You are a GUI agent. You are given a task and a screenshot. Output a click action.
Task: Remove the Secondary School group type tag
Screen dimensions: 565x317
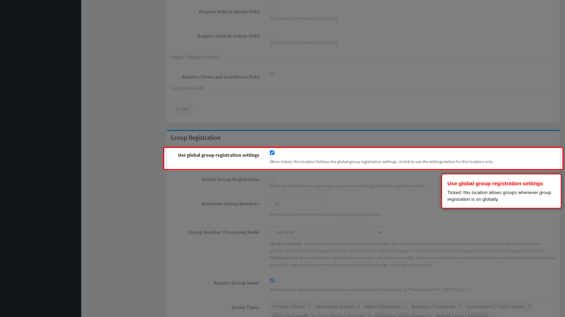coord(358,307)
